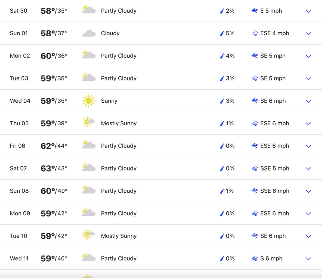
Task: Expand the Sun 01 forecast chevron
Action: click(309, 34)
